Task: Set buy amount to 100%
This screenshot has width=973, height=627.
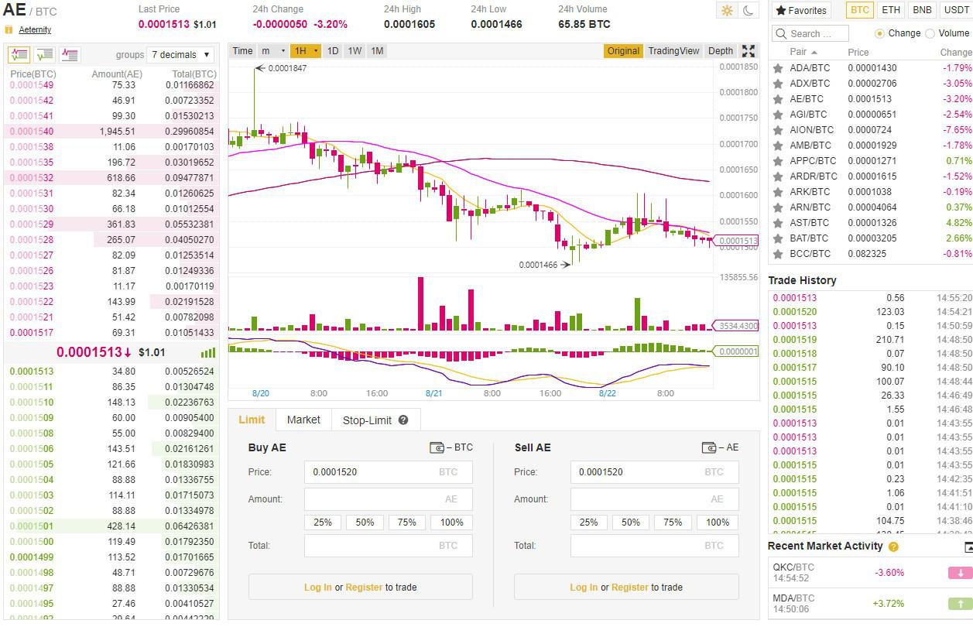Action: pyautogui.click(x=452, y=522)
